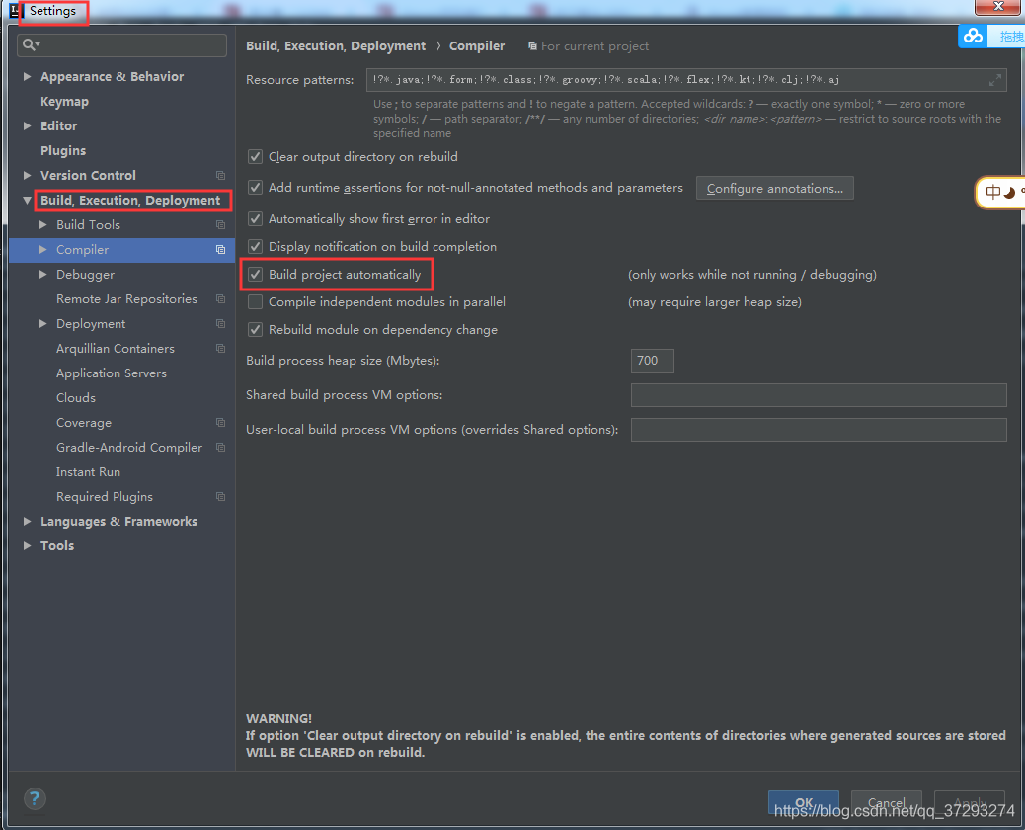The image size is (1025, 830).
Task: Click the Cancel button
Action: click(887, 802)
